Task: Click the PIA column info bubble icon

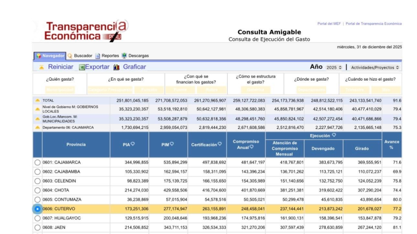Action: 133,144
